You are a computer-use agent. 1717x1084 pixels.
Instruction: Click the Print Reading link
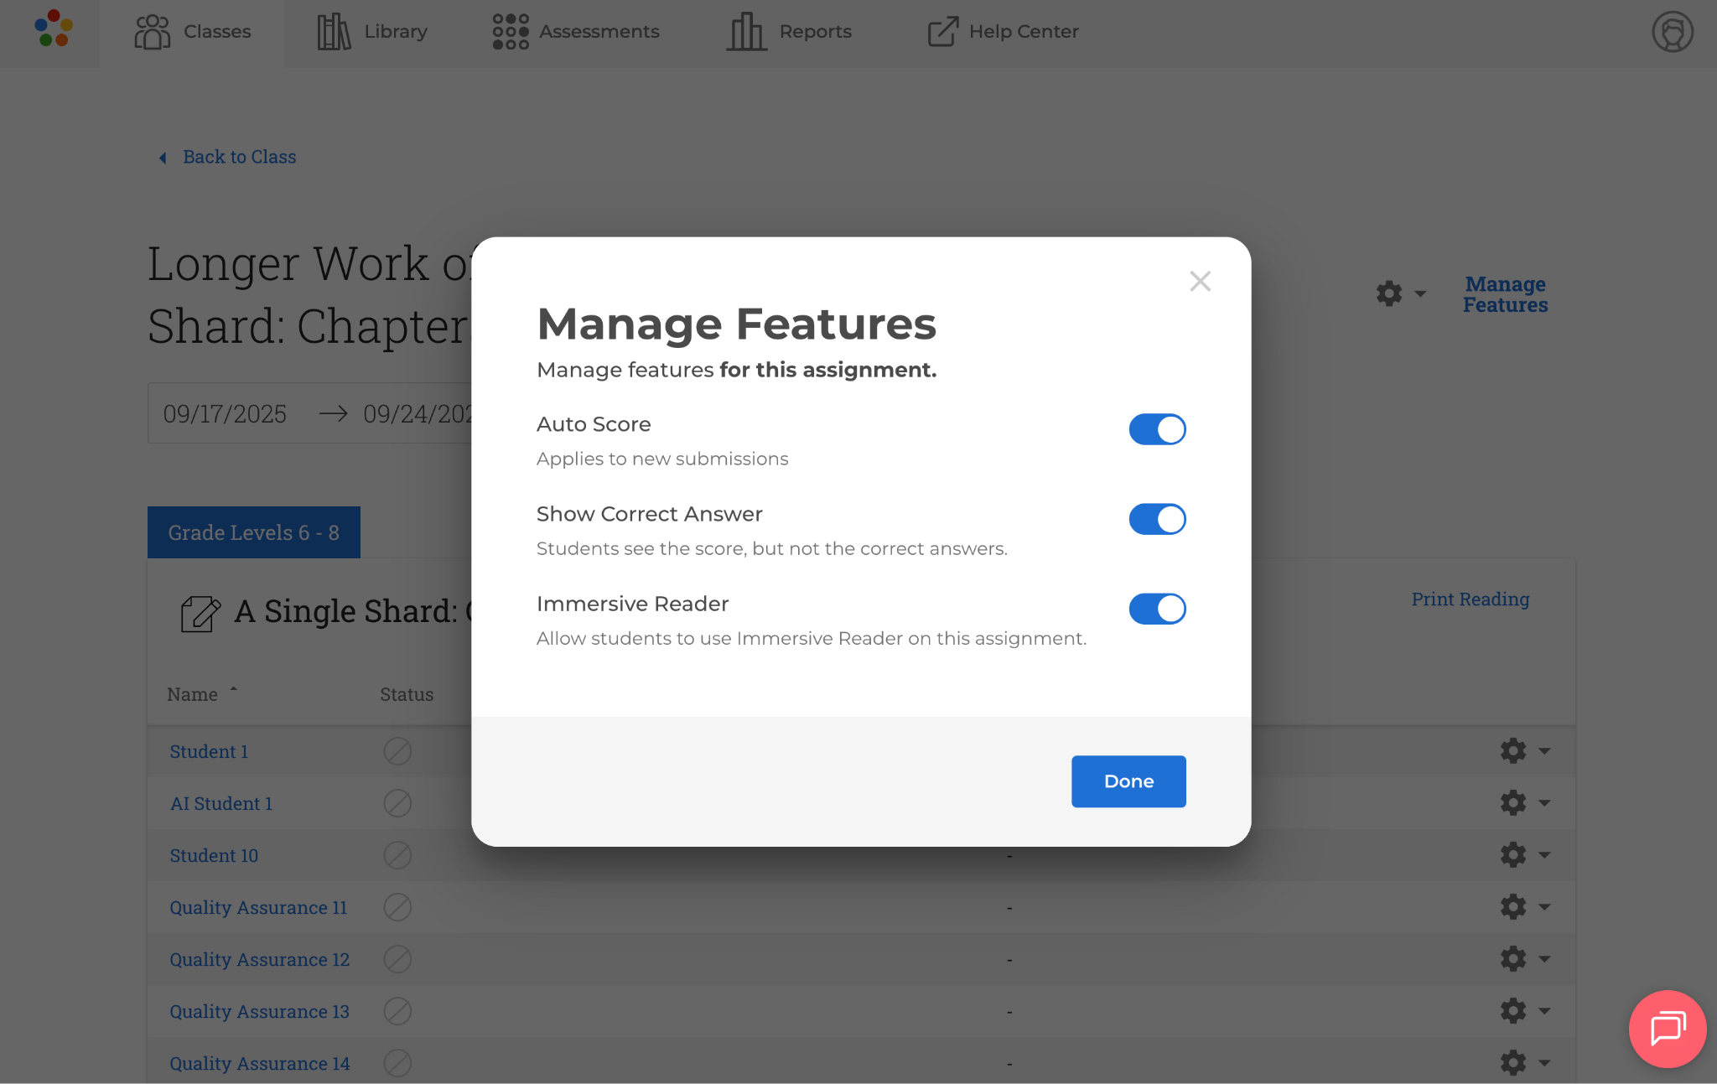pos(1471,599)
